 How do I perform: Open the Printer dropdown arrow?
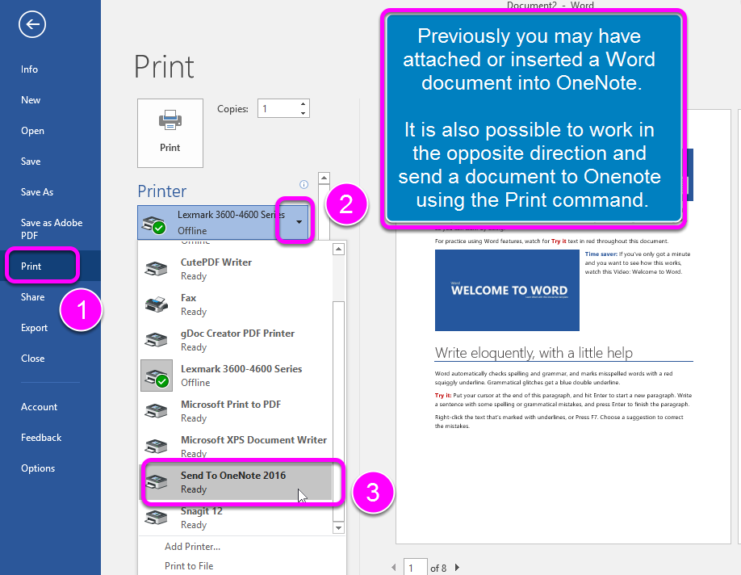299,222
